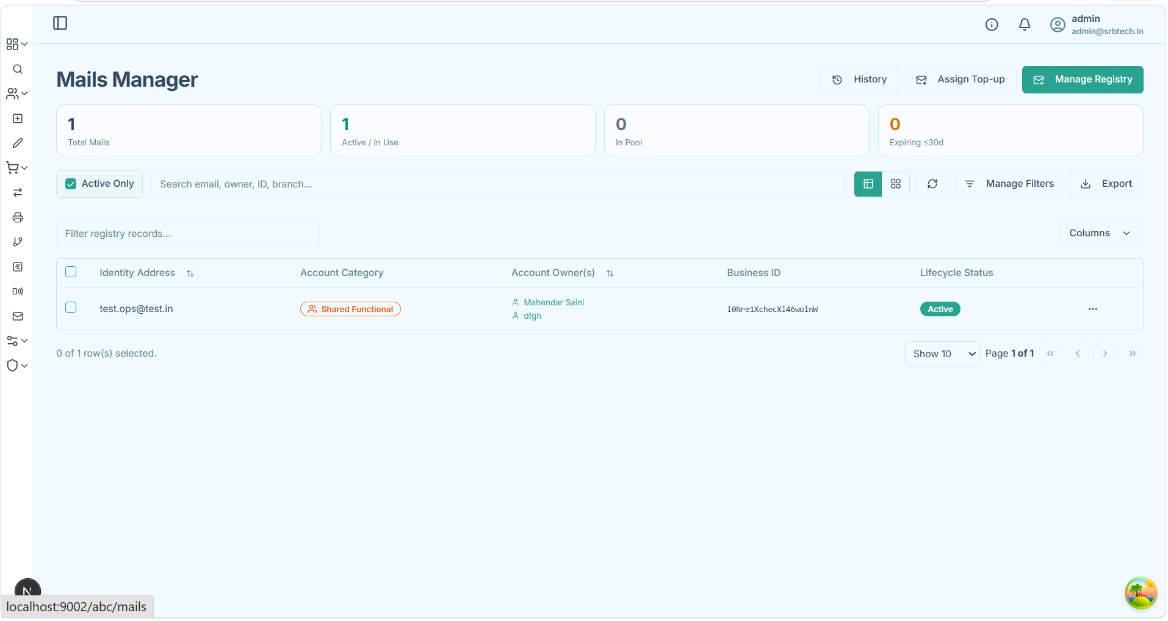Click owner dfgh
Viewport: 1168px width, 621px height.
tap(527, 316)
